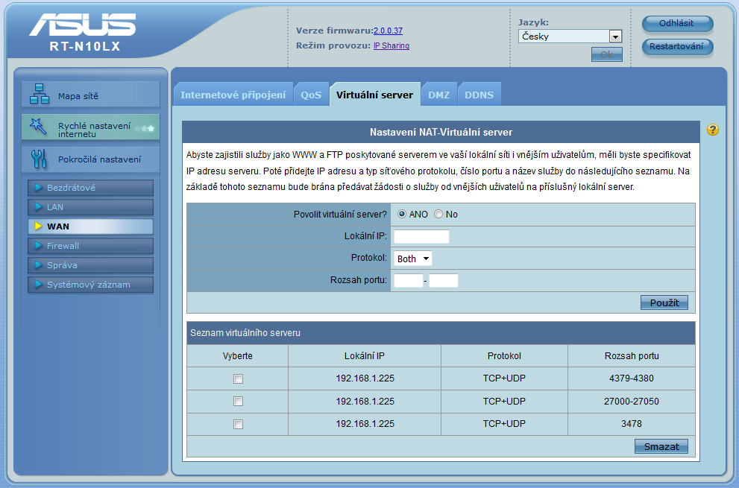Select ANO to enable virtual server

pos(402,215)
